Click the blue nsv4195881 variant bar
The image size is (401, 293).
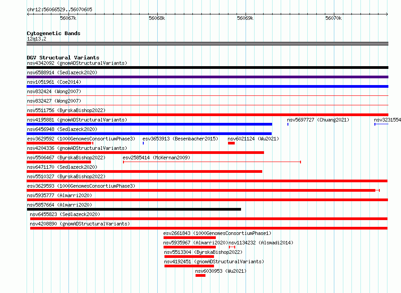[x=149, y=124]
